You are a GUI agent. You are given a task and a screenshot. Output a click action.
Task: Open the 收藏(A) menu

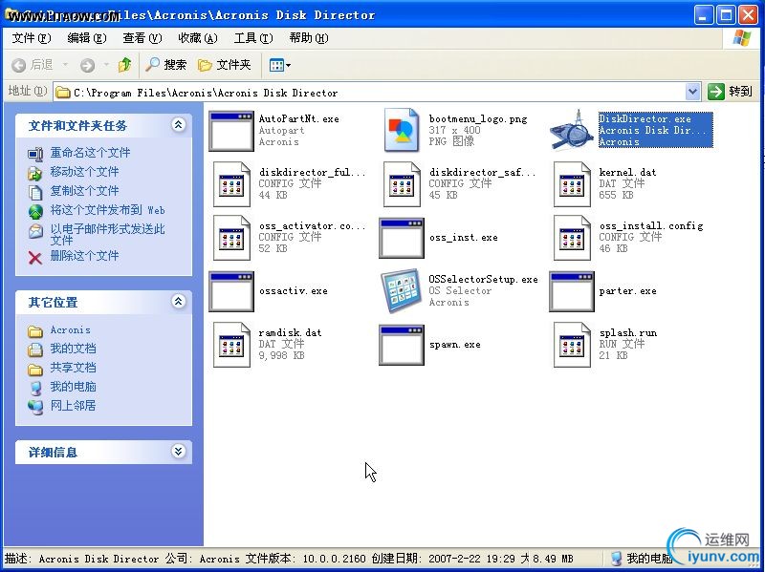pos(198,38)
